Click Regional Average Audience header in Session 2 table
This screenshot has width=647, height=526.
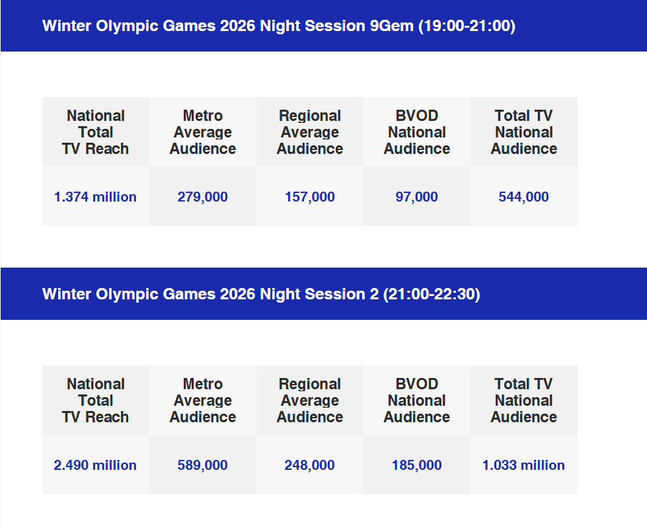[309, 400]
